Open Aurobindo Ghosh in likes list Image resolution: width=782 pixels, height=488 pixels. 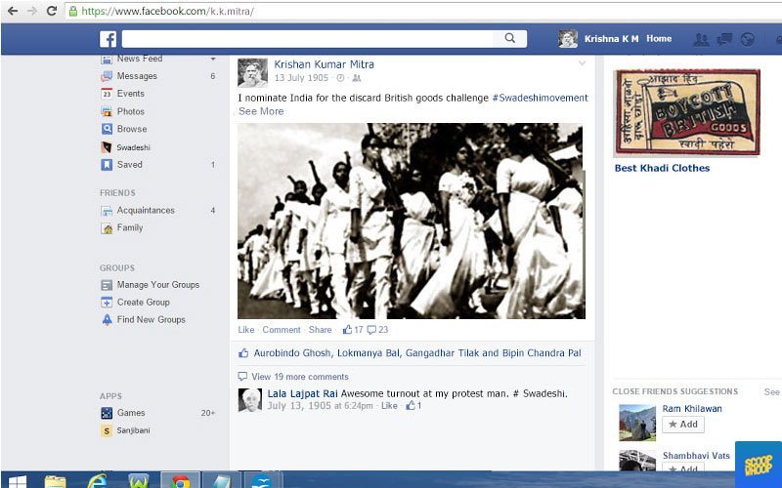[291, 353]
